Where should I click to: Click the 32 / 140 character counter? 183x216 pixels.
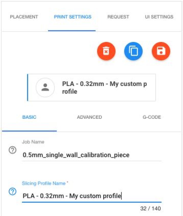(x=150, y=209)
